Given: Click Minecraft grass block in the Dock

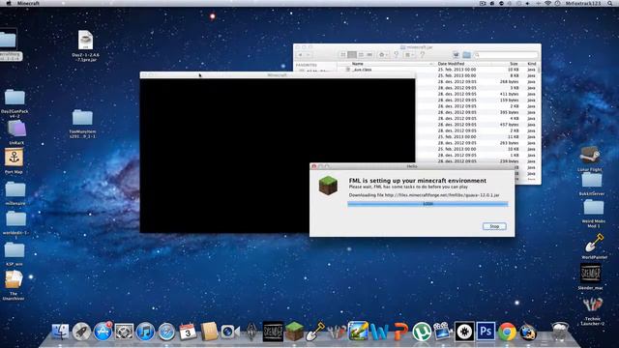Looking at the screenshot, I should [x=294, y=332].
